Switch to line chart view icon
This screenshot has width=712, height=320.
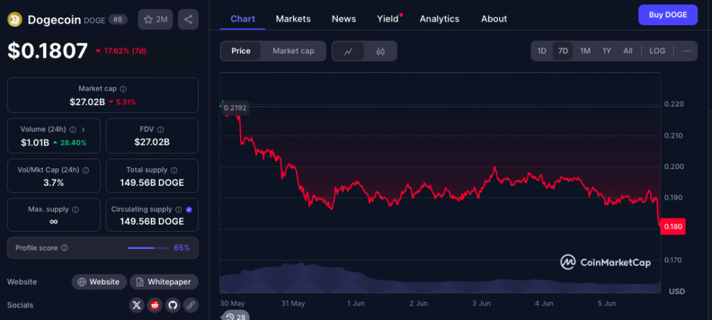click(348, 51)
